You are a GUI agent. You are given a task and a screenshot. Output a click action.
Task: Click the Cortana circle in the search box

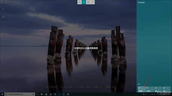[6, 94]
